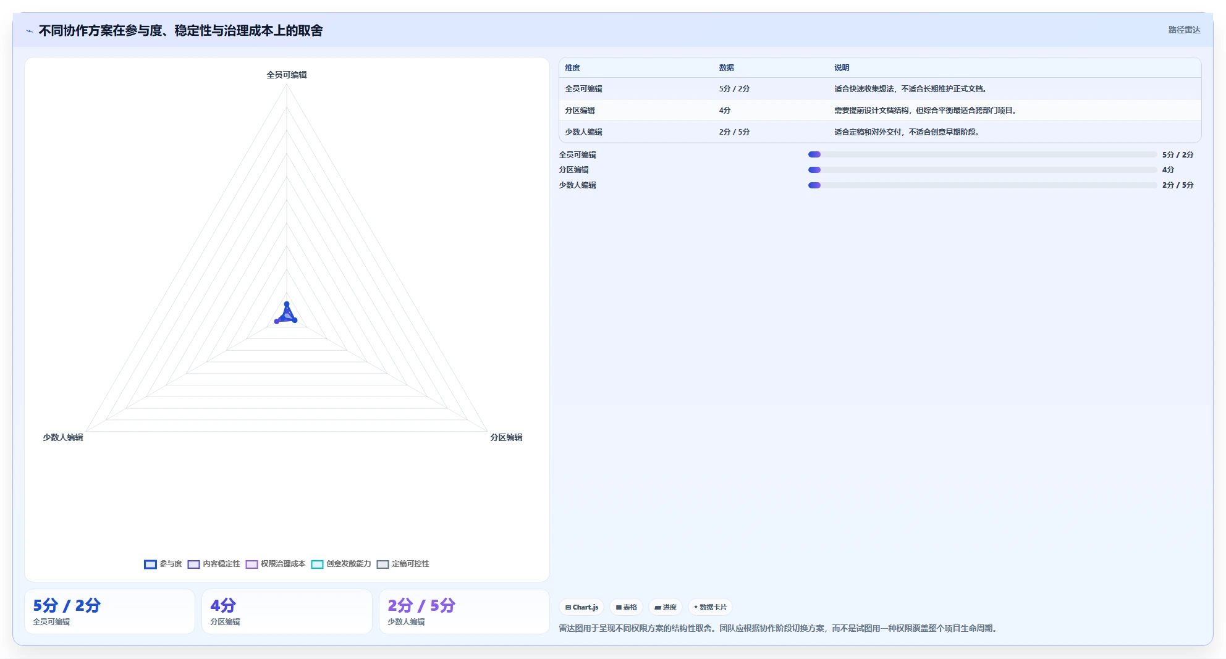
Task: Click the 少数人编辑 progress bar
Action: [983, 185]
